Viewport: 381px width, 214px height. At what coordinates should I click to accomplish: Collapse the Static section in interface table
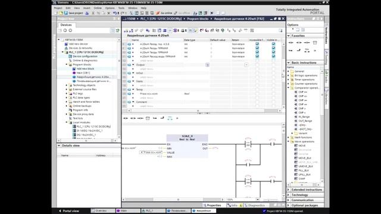pyautogui.click(x=133, y=81)
